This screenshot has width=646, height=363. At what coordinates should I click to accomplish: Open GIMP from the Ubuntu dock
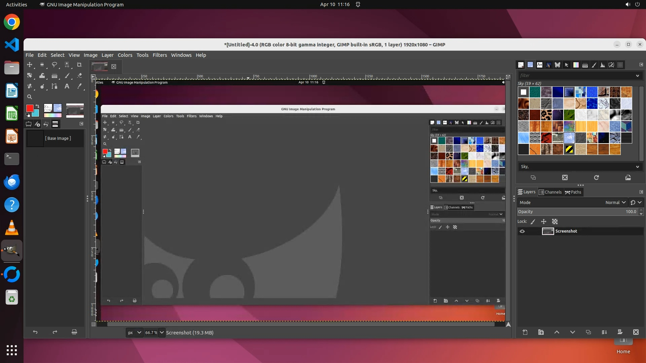pyautogui.click(x=12, y=251)
